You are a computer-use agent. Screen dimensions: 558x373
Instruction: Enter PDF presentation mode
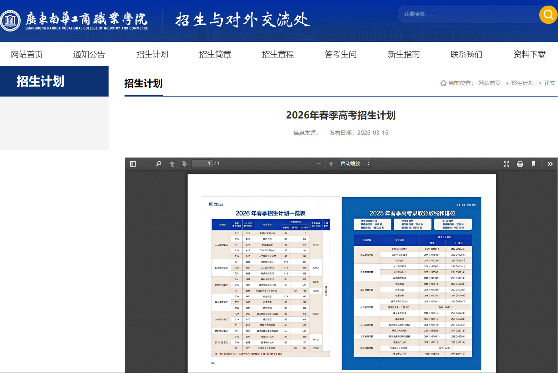(x=506, y=164)
